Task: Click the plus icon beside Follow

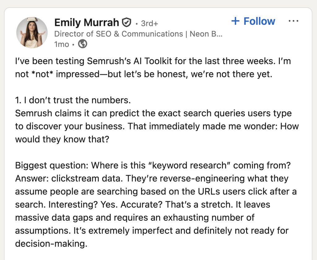Action: [236, 21]
